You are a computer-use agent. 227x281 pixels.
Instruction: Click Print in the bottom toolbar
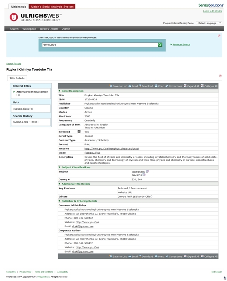point(159,257)
